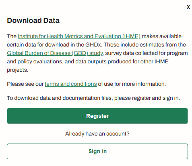The height and width of the screenshot is (166, 192).
Task: Click the 'survey data collected for program' text
Action: [147, 53]
